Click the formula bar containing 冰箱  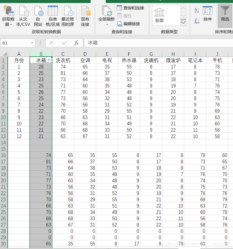158,43
